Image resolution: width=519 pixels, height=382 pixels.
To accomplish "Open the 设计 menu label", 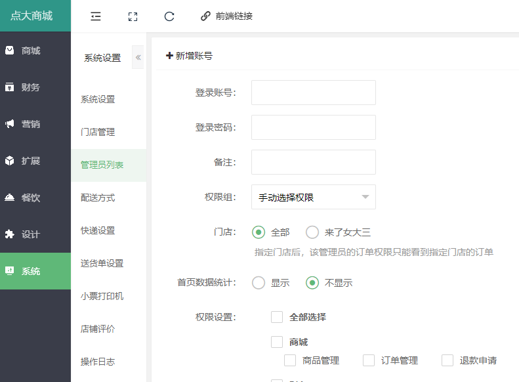I will (31, 234).
